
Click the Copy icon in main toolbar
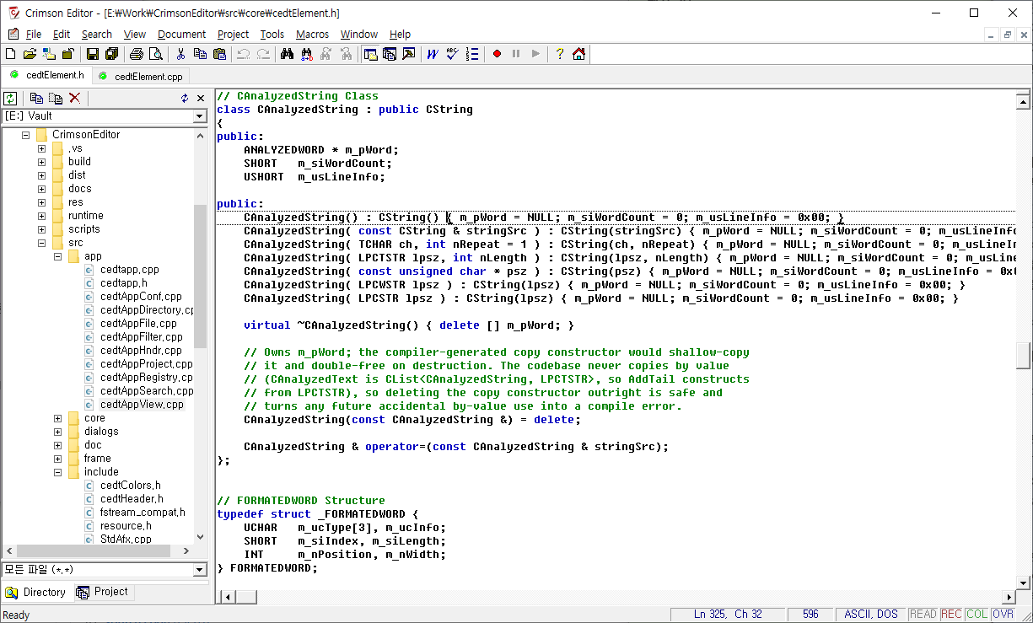[200, 54]
